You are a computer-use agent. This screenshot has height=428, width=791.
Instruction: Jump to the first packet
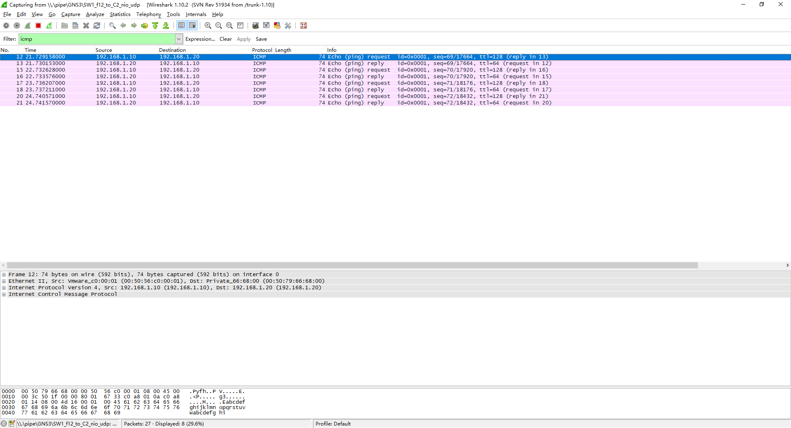155,26
